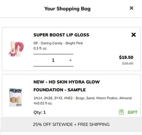Click the 1N14, 2N26 shade description line
Viewport: 142px width, 135px height.
82,98
